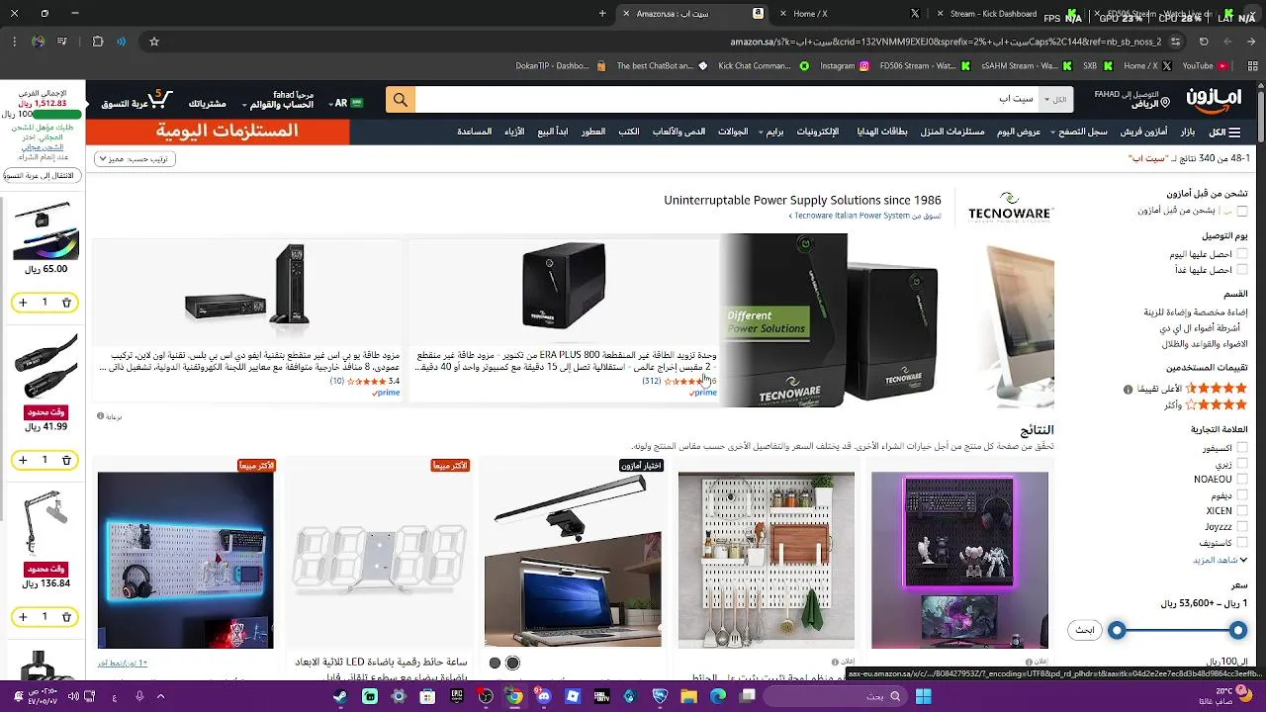Remove the 136.84 riyal cart item
Image resolution: width=1266 pixels, height=712 pixels.
(66, 617)
